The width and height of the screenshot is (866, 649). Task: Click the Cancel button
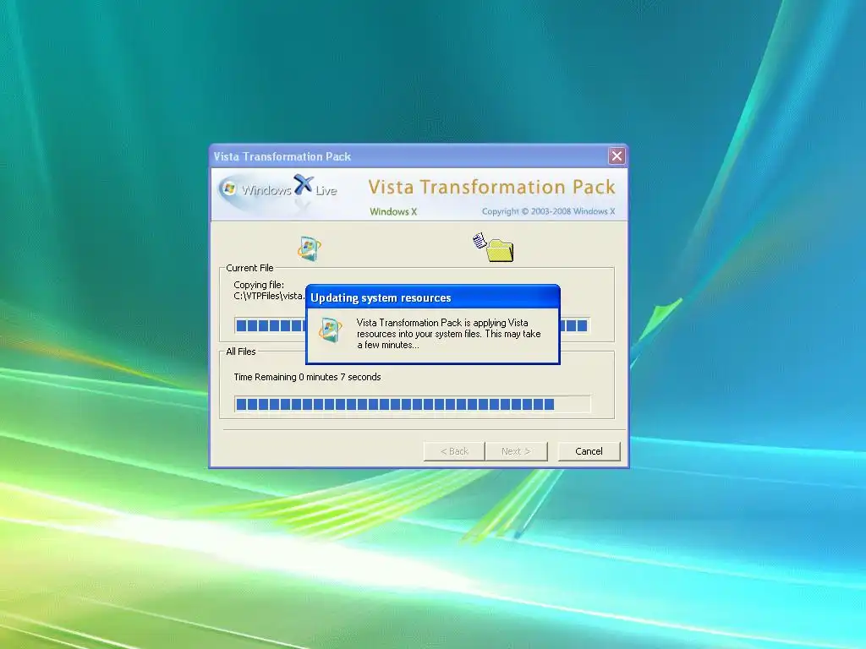589,451
